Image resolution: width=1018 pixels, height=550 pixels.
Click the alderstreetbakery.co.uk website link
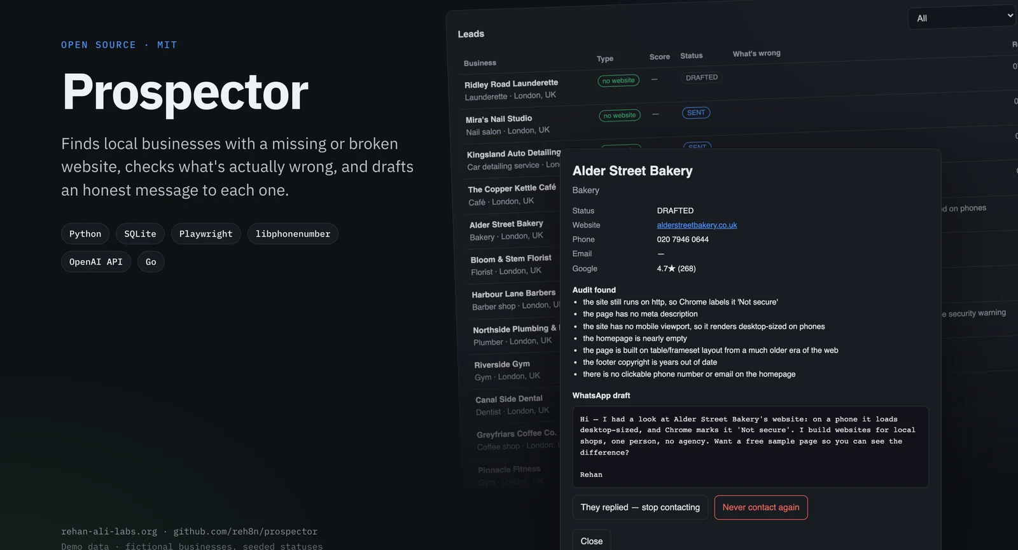point(697,225)
